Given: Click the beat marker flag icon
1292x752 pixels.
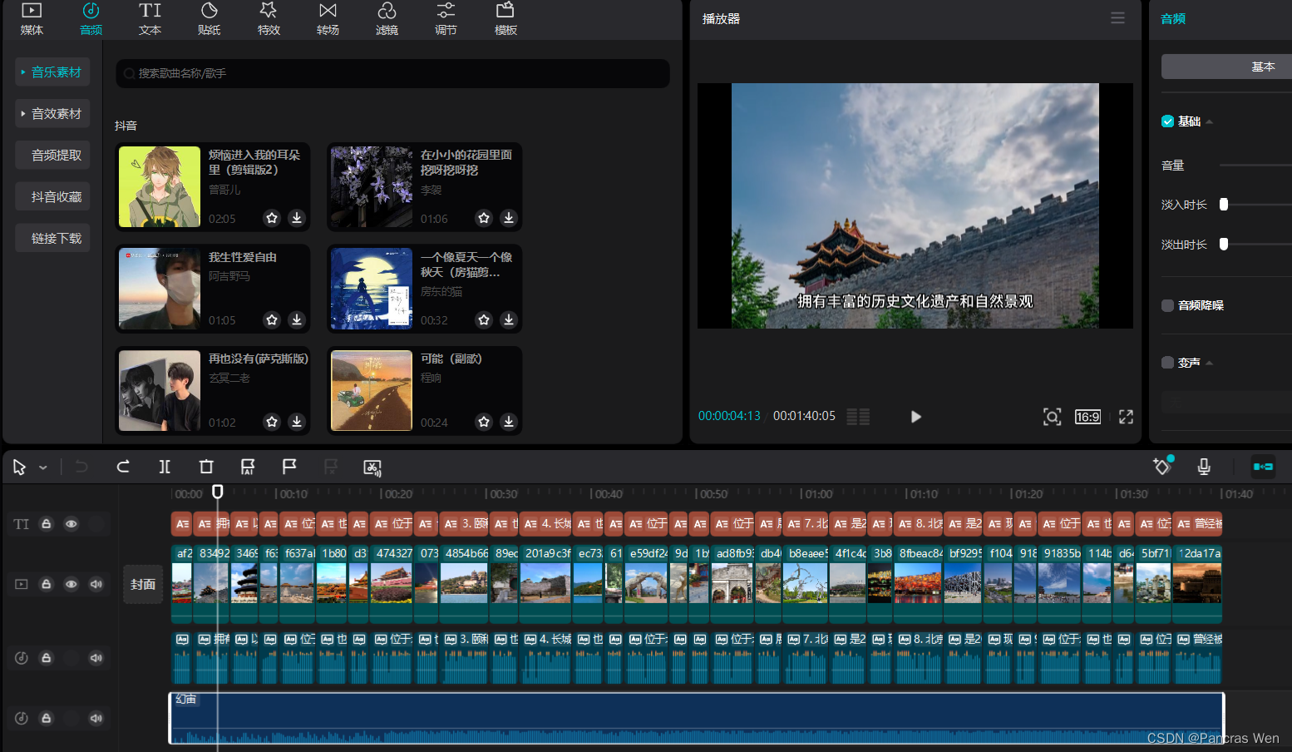Looking at the screenshot, I should [x=248, y=467].
